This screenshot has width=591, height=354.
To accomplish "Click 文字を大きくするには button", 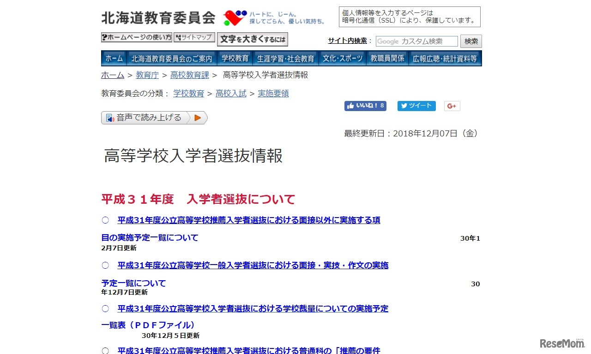I will click(253, 40).
